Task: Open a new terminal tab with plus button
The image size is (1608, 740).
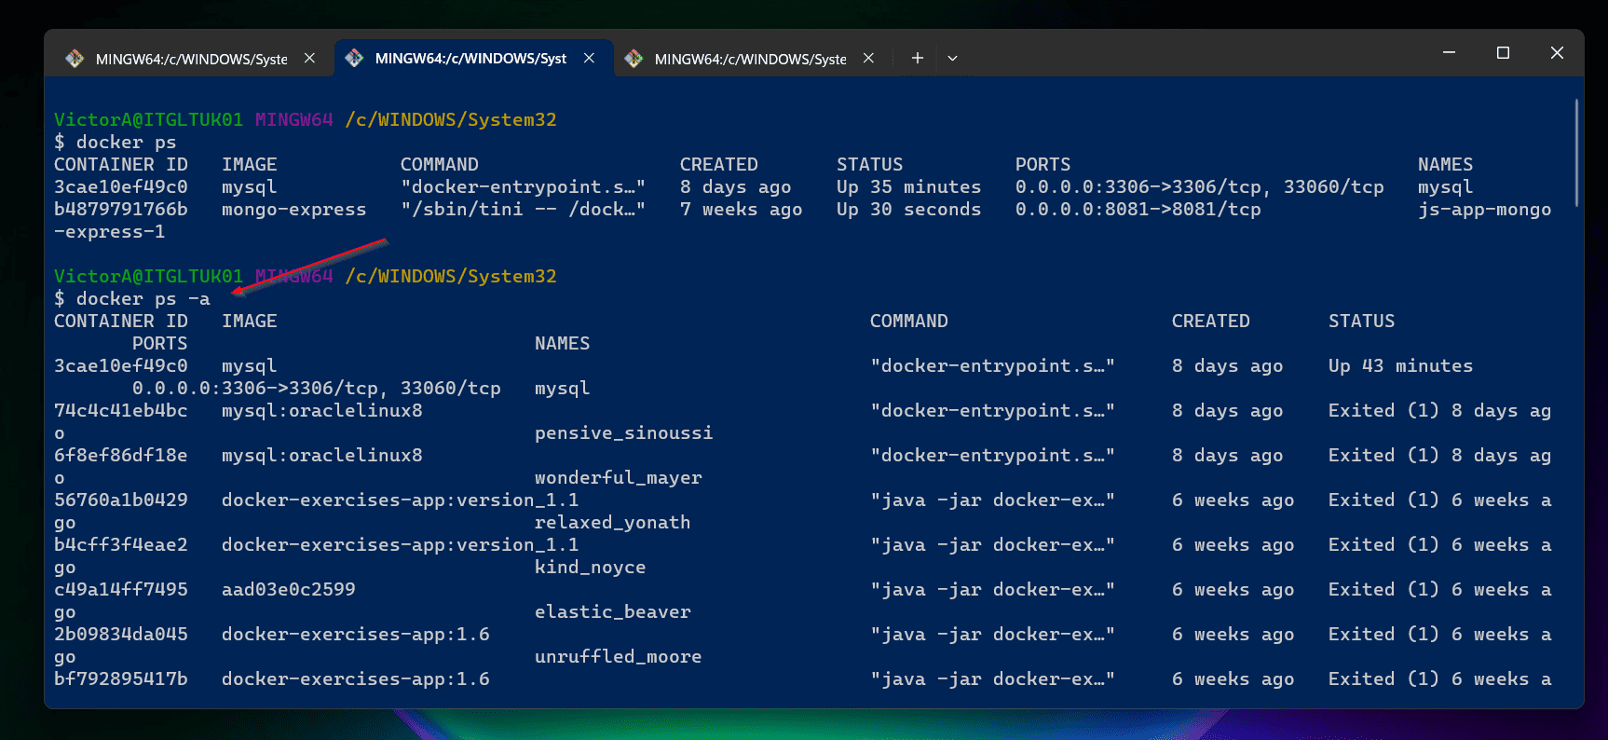Action: point(918,58)
